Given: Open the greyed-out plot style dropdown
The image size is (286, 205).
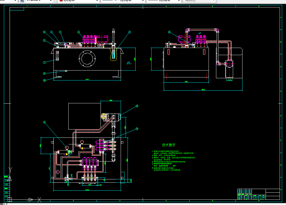Looking at the screenshot, I should tap(200, 1).
